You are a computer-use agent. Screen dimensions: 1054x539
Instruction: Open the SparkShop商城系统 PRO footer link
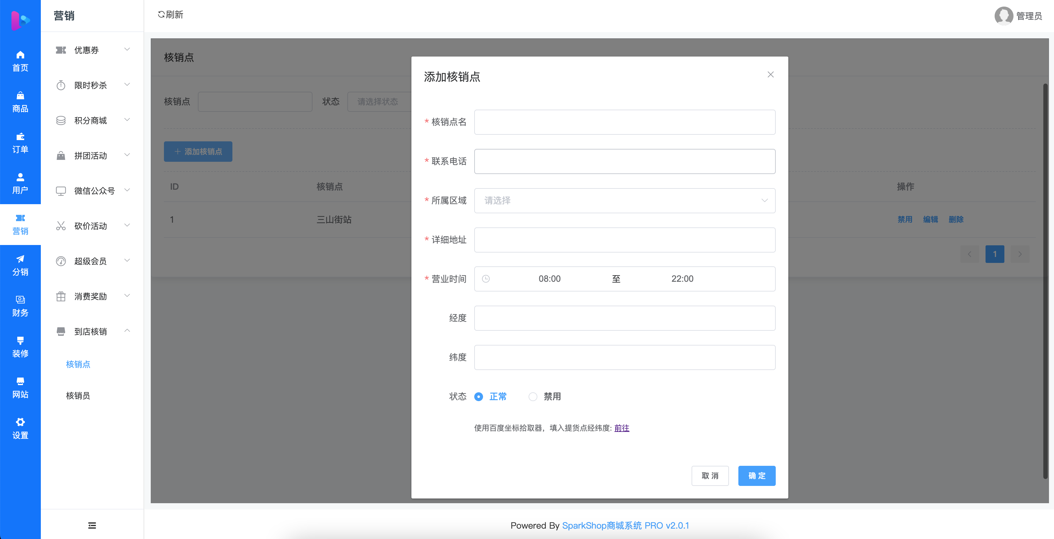[625, 525]
